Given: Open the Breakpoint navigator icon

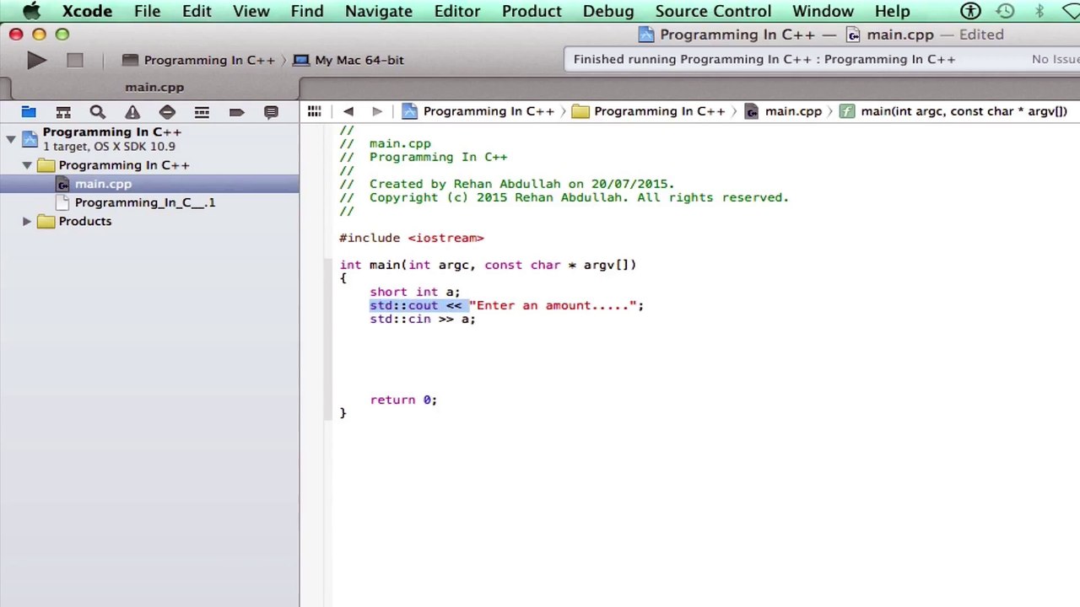Looking at the screenshot, I should (236, 111).
